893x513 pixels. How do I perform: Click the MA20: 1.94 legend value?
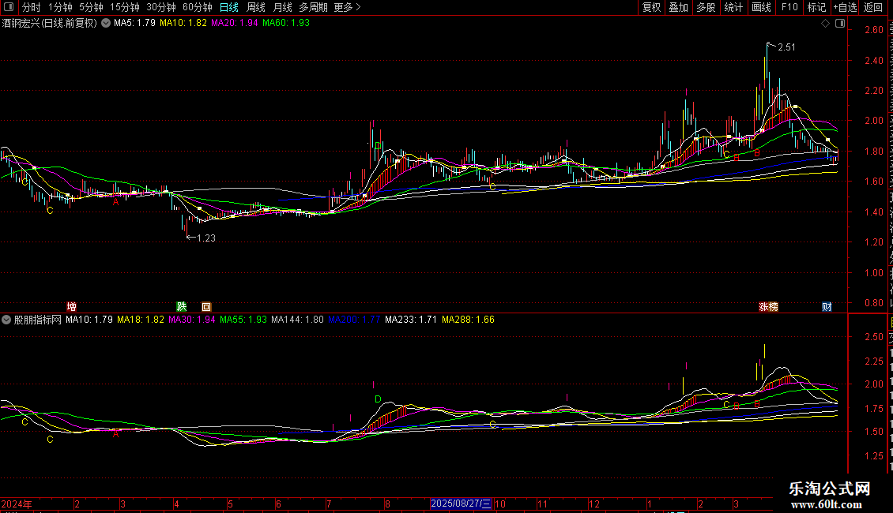235,23
